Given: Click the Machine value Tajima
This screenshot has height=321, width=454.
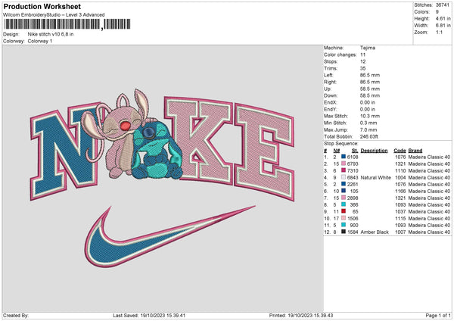Looking at the screenshot, I should coord(368,48).
